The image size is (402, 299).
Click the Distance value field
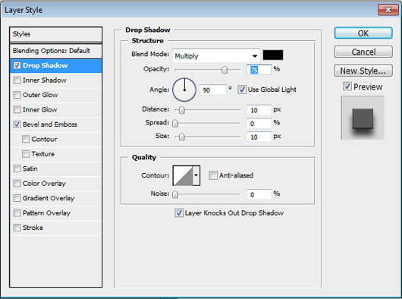point(259,110)
